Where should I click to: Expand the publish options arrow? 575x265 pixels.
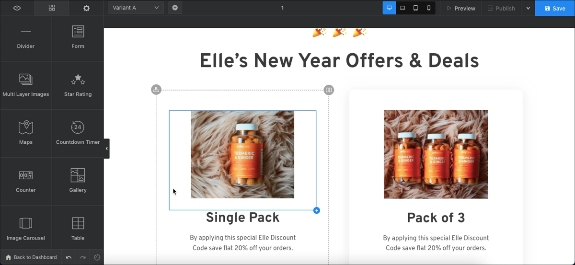coord(528,8)
